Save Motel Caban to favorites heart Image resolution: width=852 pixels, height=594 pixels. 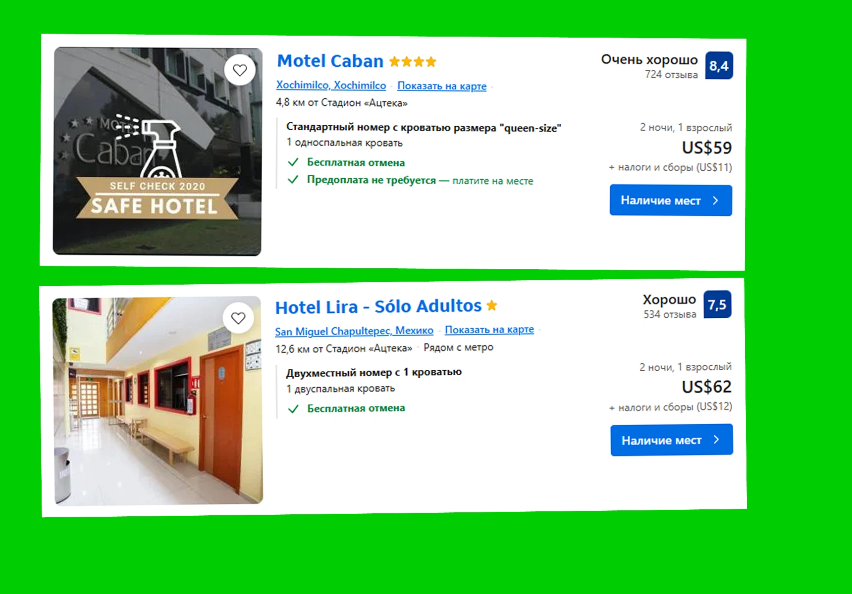[x=240, y=70]
